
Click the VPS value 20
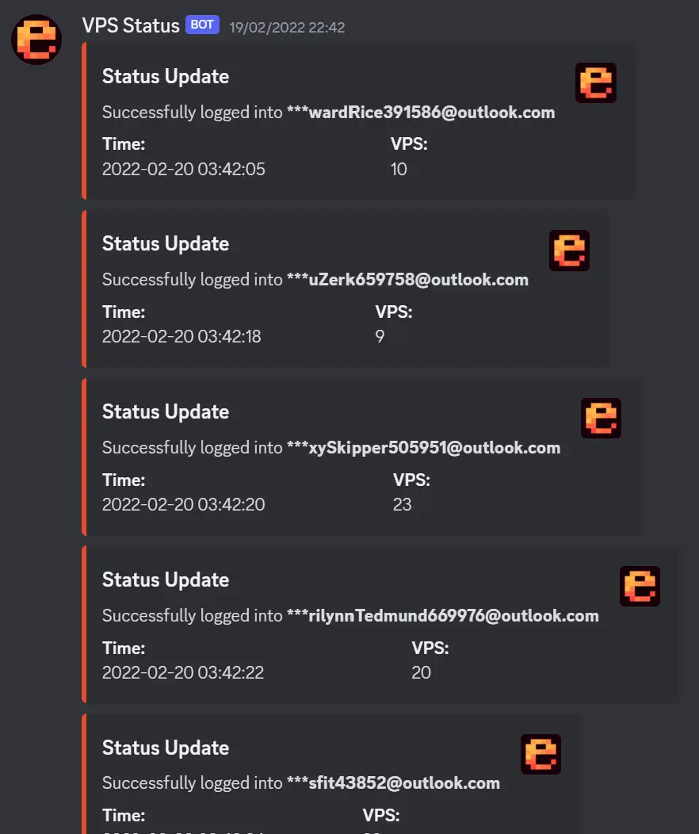[x=421, y=672]
